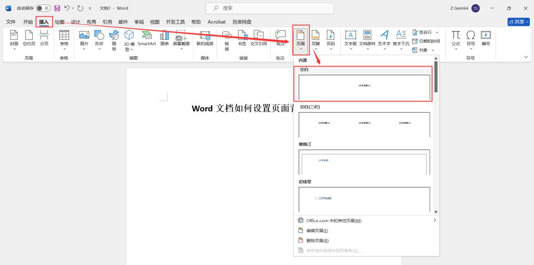The height and width of the screenshot is (265, 534).
Task: Click the Save icon in title bar
Action: tap(58, 8)
